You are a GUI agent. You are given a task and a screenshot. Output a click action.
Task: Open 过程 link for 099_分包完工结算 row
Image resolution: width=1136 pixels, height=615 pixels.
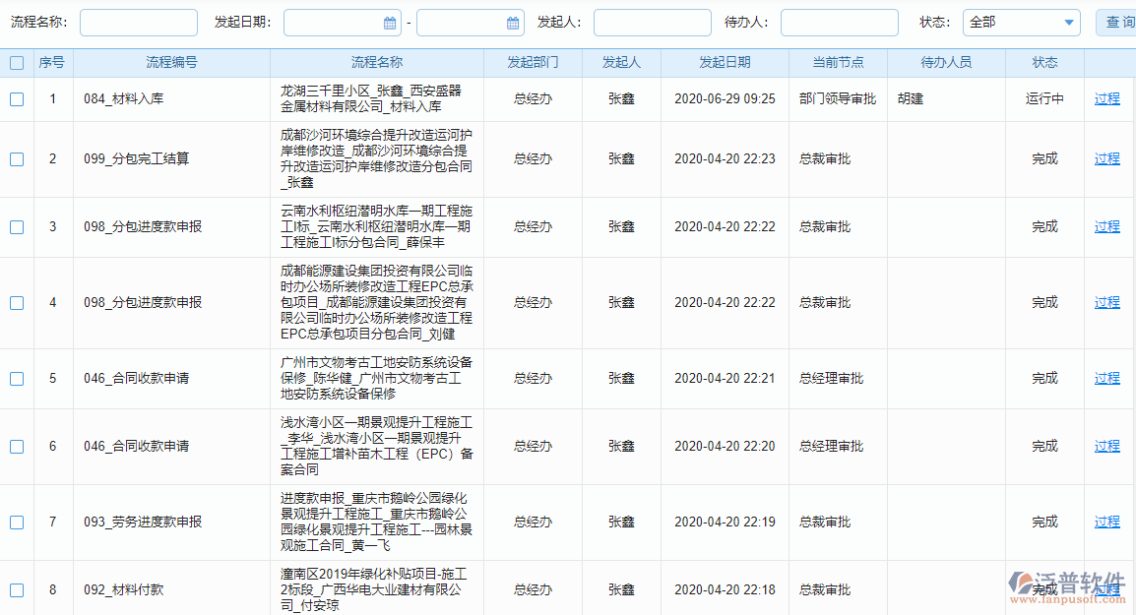(1106, 159)
